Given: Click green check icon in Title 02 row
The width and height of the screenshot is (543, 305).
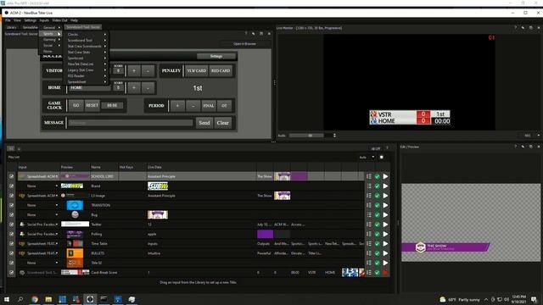Looking at the screenshot, I should [x=377, y=263].
